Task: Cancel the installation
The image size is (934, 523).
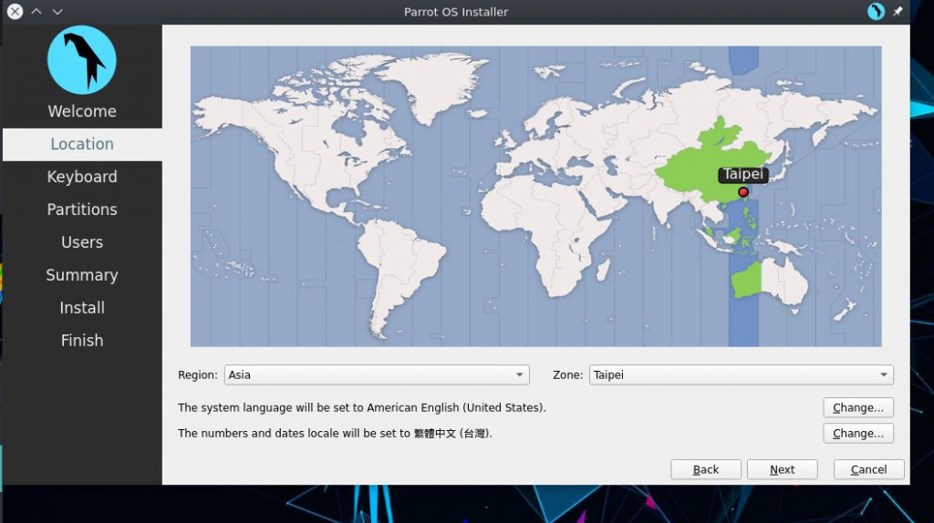Action: click(868, 469)
